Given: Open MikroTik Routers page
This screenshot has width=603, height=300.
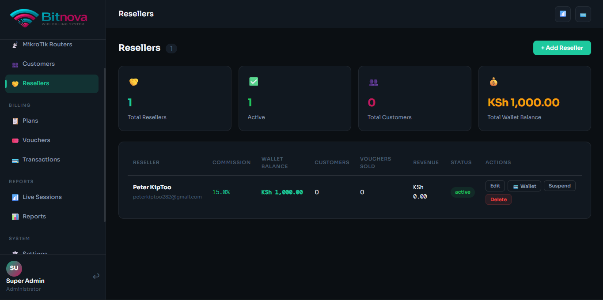Looking at the screenshot, I should (52, 45).
